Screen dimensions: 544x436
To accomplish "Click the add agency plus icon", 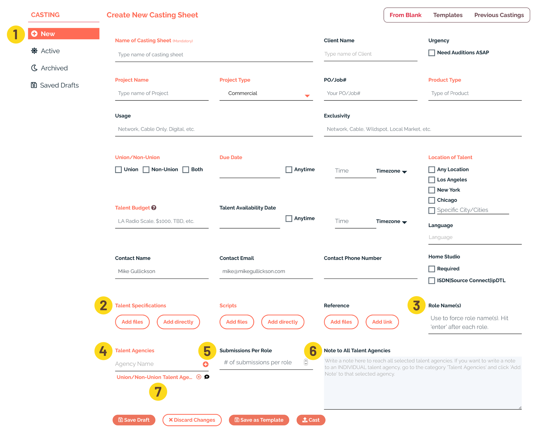I will (x=206, y=364).
